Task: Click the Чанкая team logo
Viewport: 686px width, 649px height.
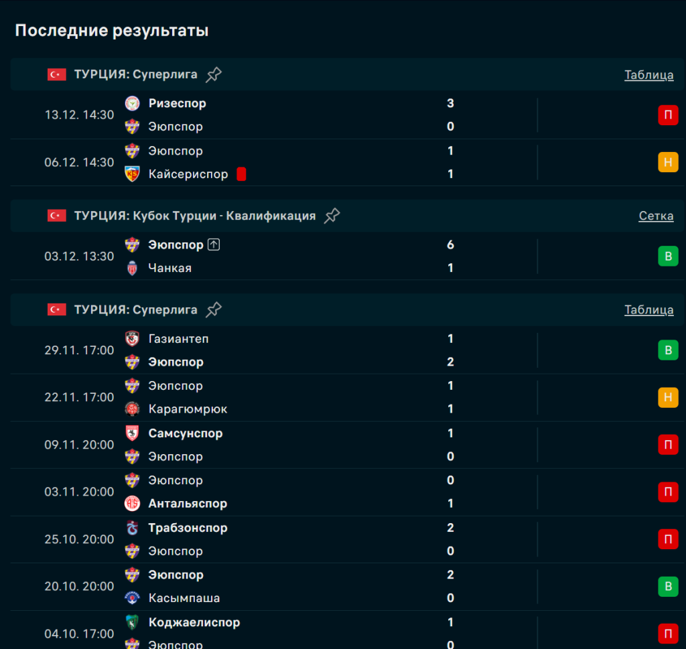Action: pyautogui.click(x=132, y=268)
